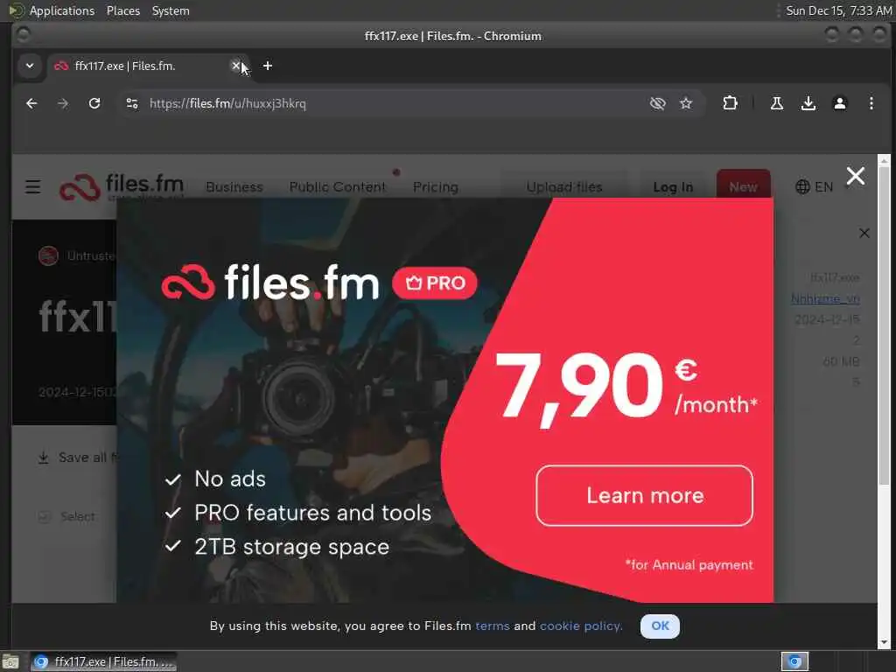The width and height of the screenshot is (896, 672).
Task: Open the browser downloads icon
Action: click(x=808, y=103)
